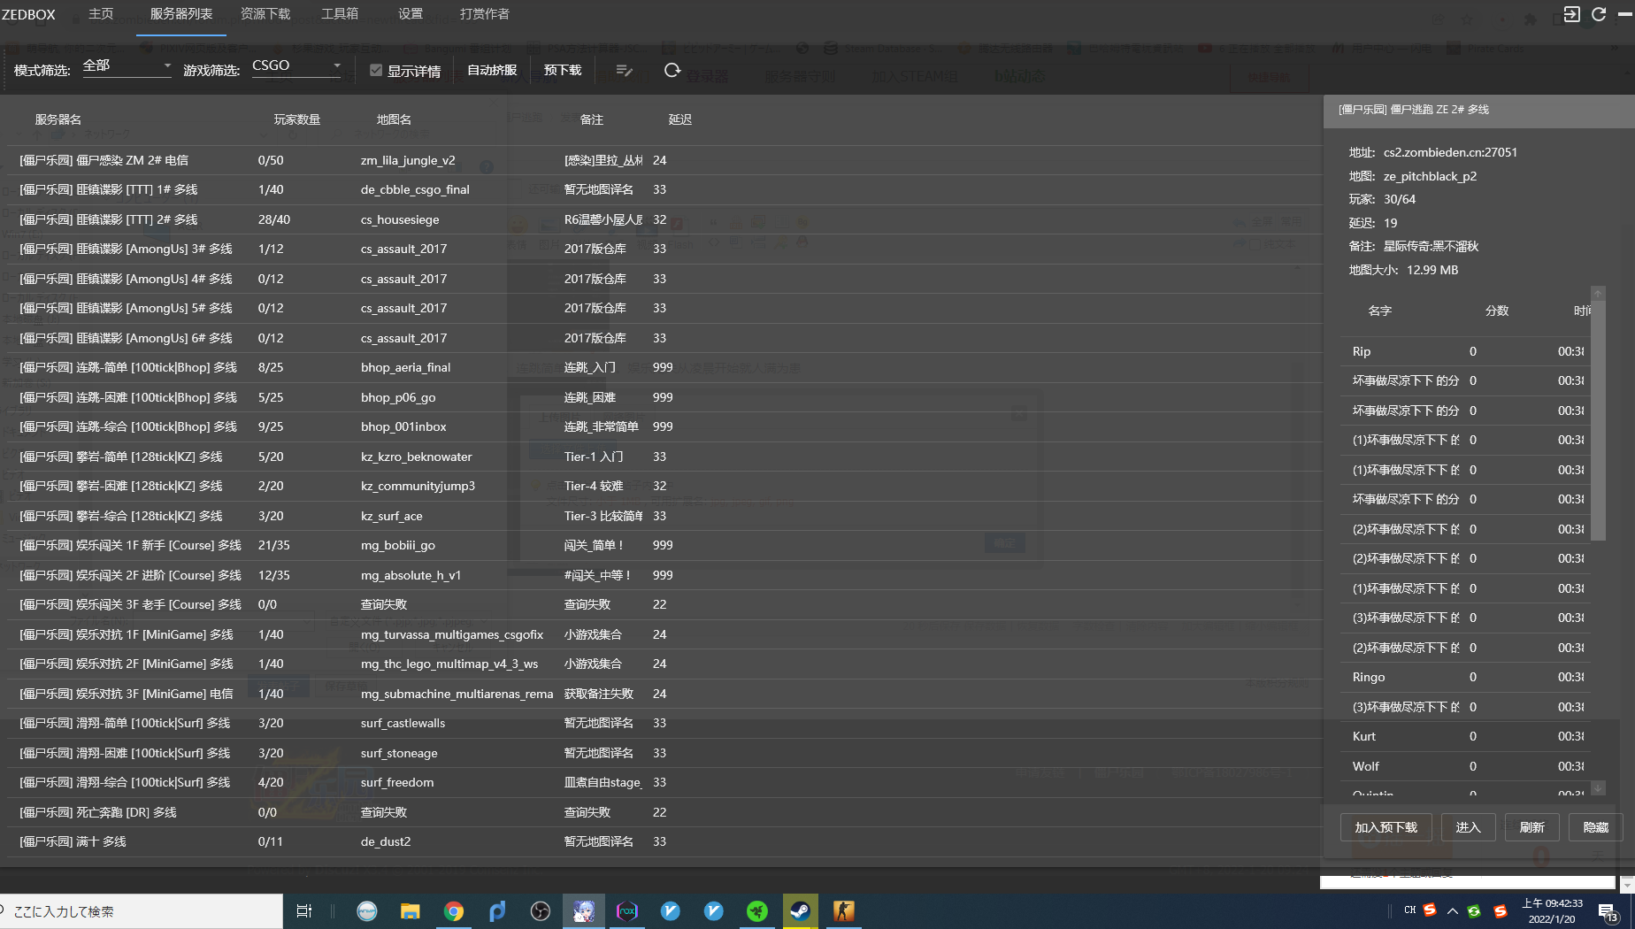Open the 工具箱 tab
Screen dimensions: 1635x929
pos(340,14)
